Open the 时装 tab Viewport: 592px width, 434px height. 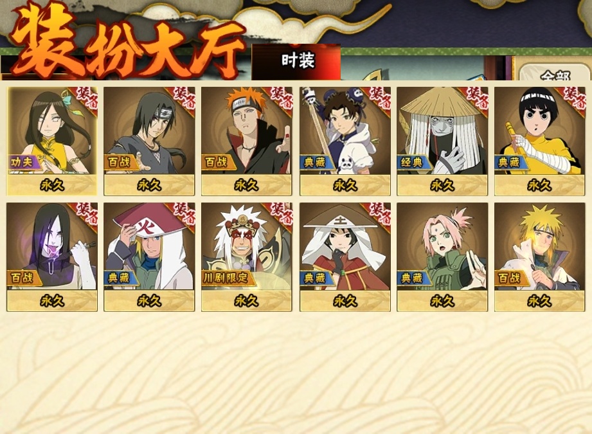(296, 62)
